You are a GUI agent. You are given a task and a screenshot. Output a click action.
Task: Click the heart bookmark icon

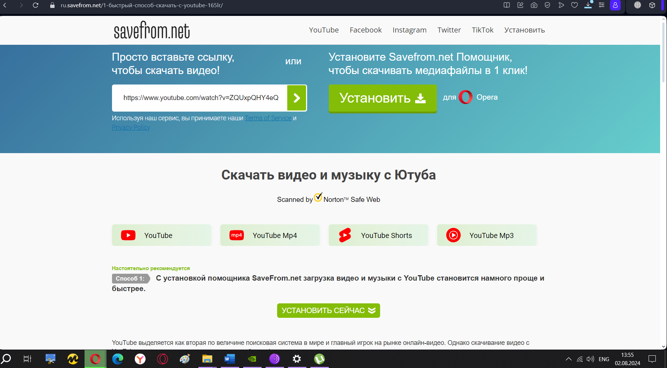tap(575, 5)
